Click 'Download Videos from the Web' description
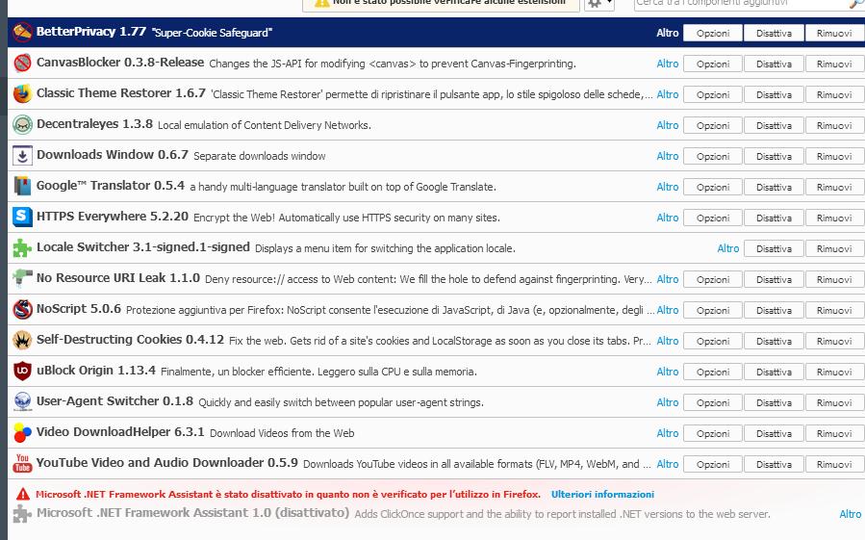Screen dimensions: 865x540 (x=282, y=433)
